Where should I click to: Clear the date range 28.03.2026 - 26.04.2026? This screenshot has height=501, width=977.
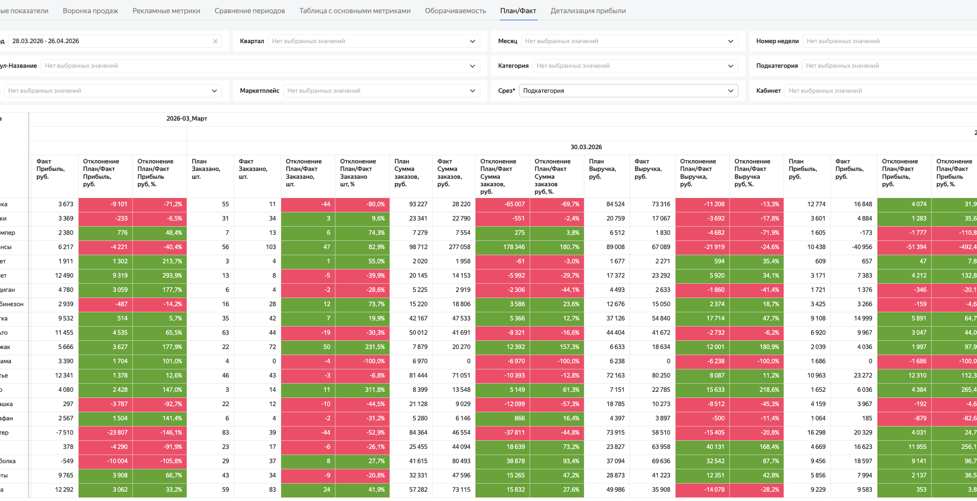[x=215, y=41]
